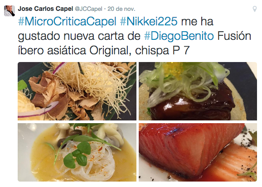Open the red glazed salmon photo

click(x=198, y=152)
